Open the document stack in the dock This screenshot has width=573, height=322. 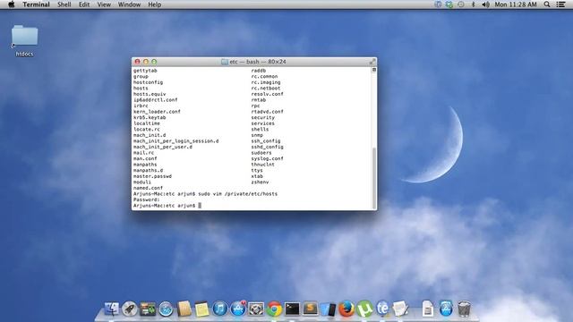tap(428, 309)
